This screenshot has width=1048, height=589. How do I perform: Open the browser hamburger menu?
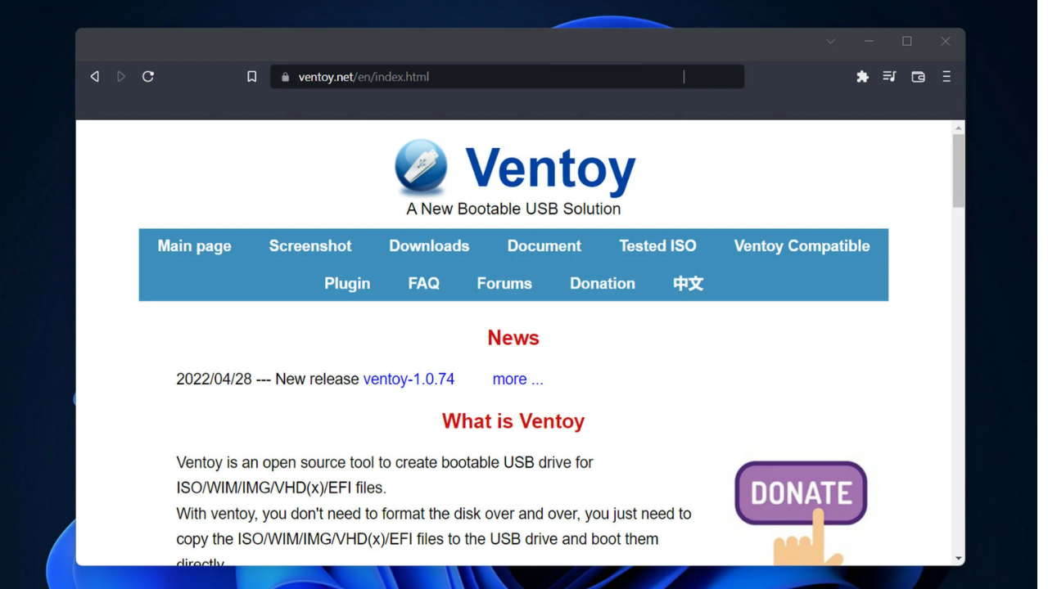click(x=946, y=77)
